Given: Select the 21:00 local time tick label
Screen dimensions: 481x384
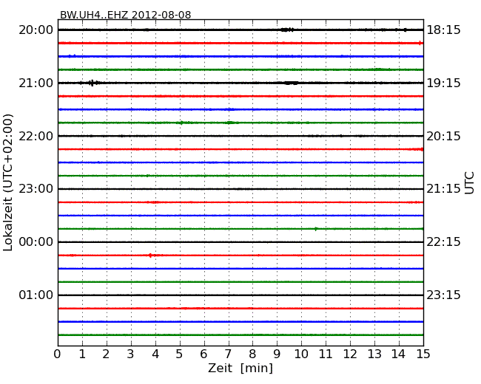Looking at the screenshot, I should coord(36,83).
